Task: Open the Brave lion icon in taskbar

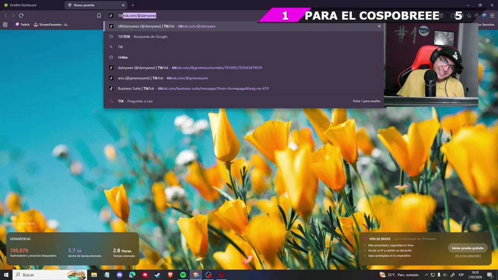Action: 170,275
